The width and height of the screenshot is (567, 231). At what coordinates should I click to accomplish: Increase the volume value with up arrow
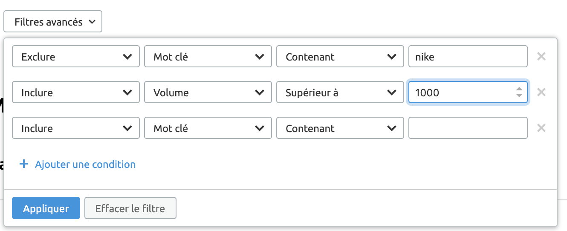519,89
